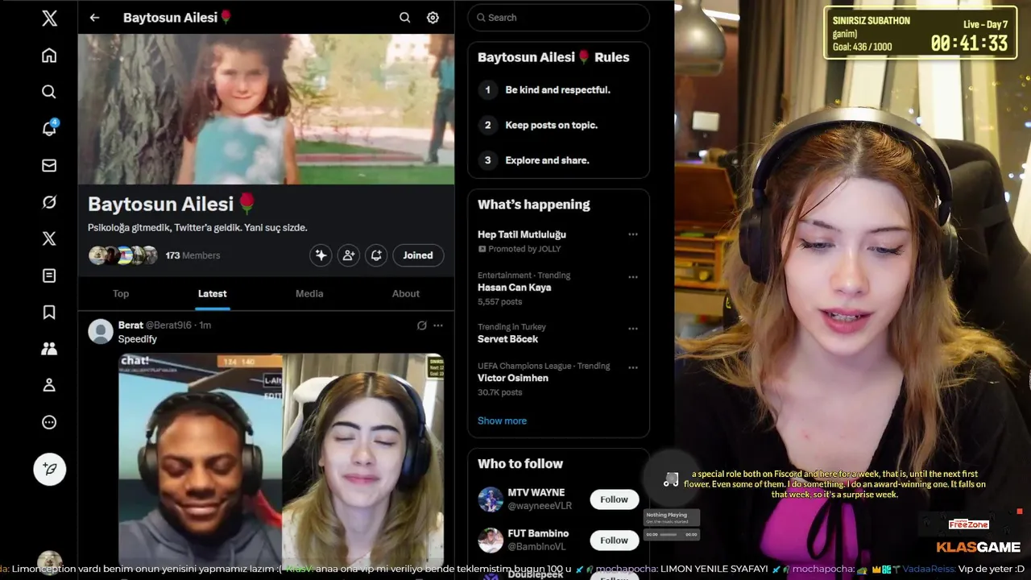Click Grok icon on Berat's post

(x=421, y=325)
